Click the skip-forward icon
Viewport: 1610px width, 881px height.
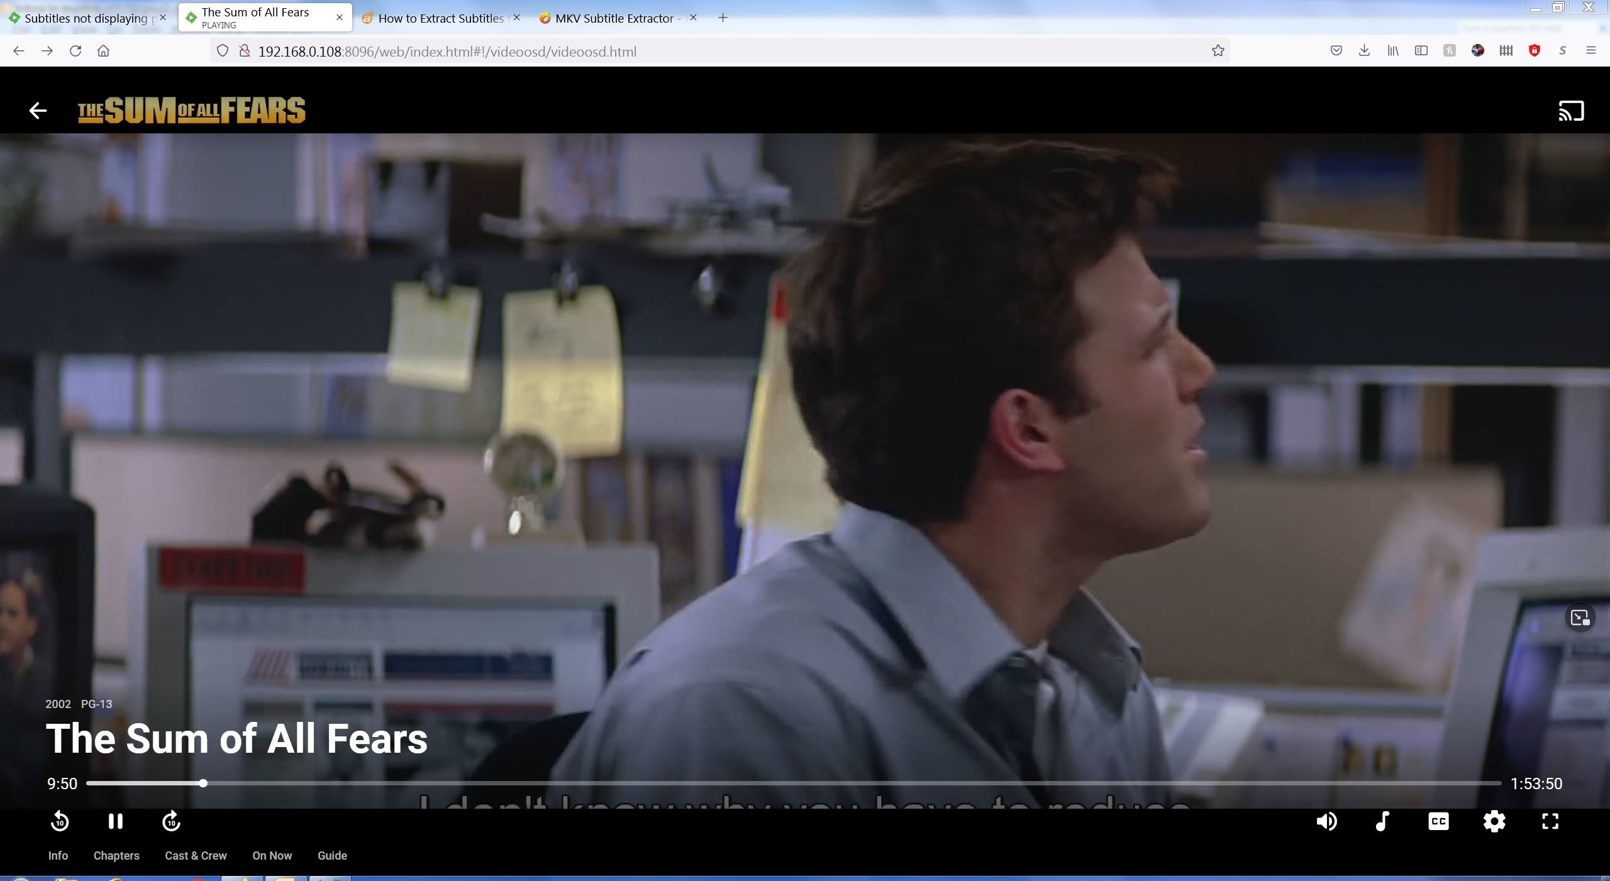pos(170,821)
